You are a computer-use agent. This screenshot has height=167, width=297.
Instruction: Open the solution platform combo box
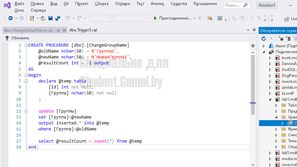point(132,18)
